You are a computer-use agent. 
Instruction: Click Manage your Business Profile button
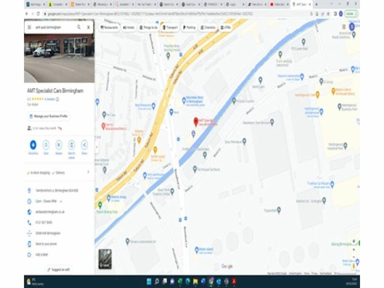pyautogui.click(x=48, y=116)
